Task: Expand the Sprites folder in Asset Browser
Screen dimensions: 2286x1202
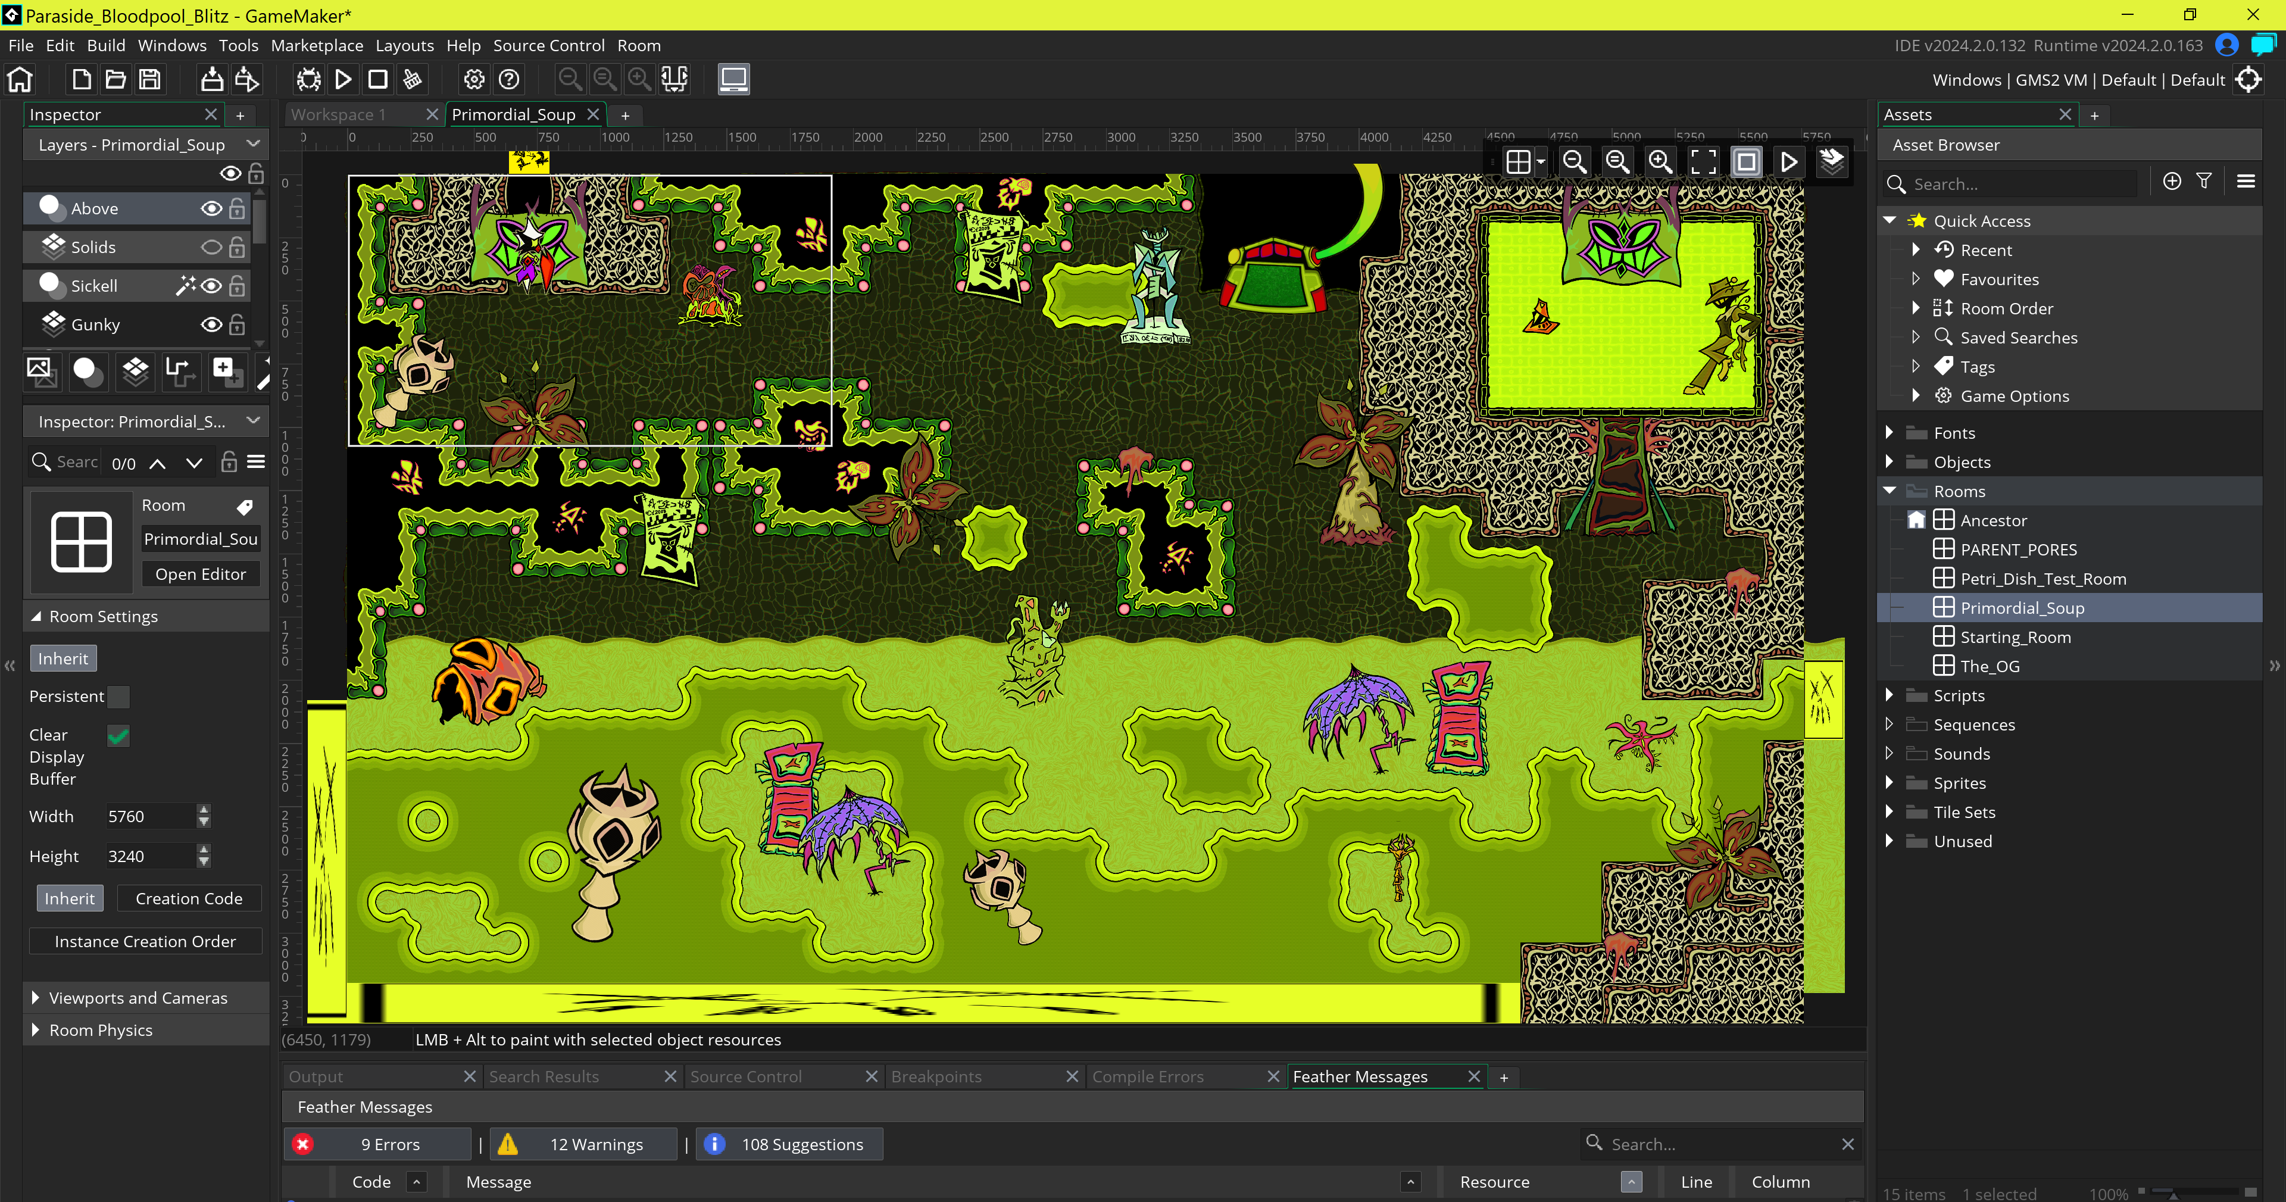Action: (x=1890, y=783)
